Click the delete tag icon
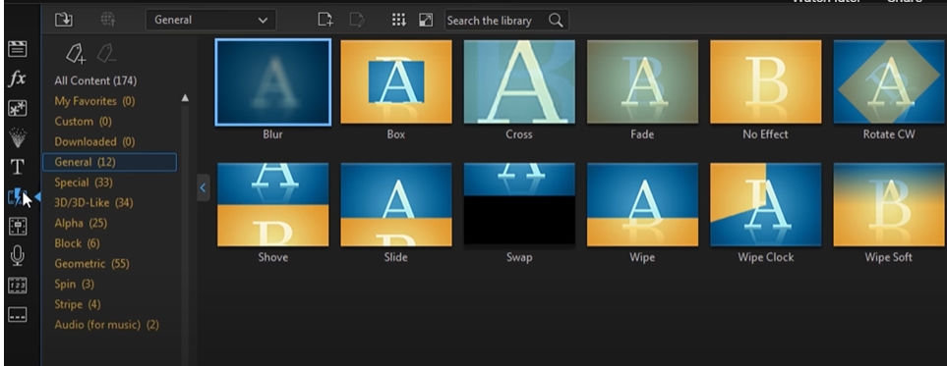 tap(106, 54)
